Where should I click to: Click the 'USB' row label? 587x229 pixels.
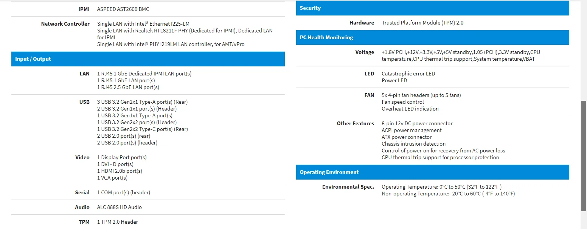click(85, 102)
